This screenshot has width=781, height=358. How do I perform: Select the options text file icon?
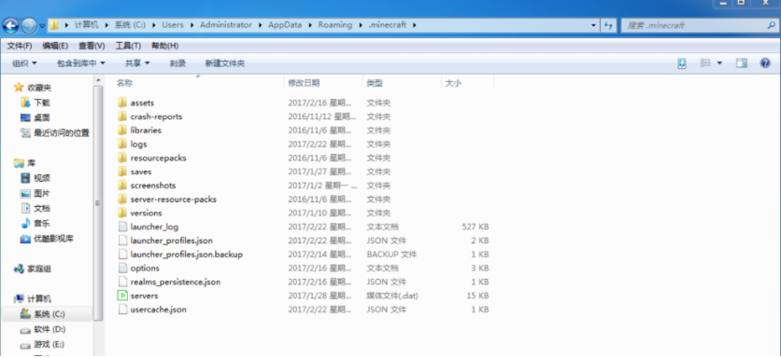[122, 268]
